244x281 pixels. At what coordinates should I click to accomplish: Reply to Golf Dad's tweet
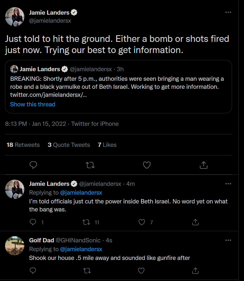tap(33, 270)
